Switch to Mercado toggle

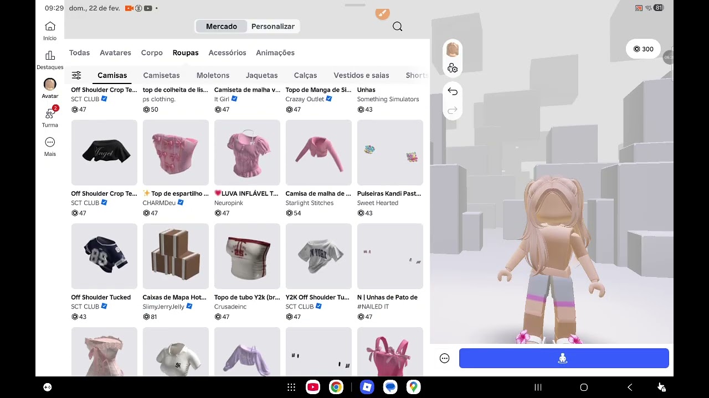click(x=222, y=27)
